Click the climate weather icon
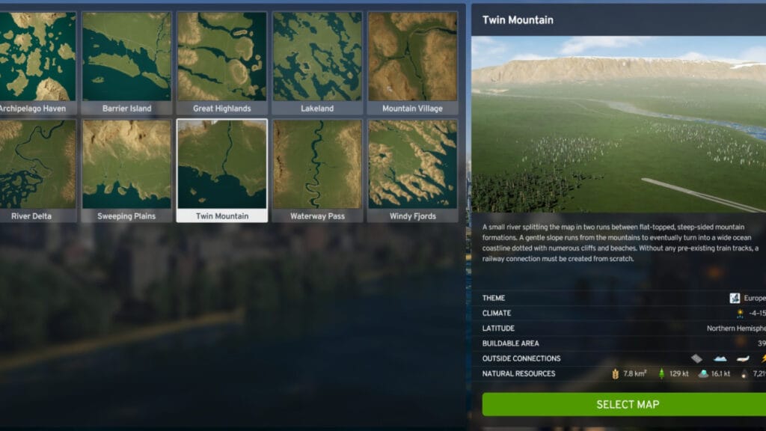This screenshot has width=766, height=431. coord(741,314)
